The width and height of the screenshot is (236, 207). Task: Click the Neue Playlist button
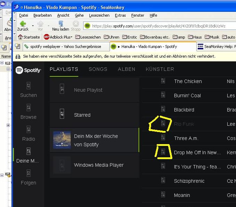(95, 90)
